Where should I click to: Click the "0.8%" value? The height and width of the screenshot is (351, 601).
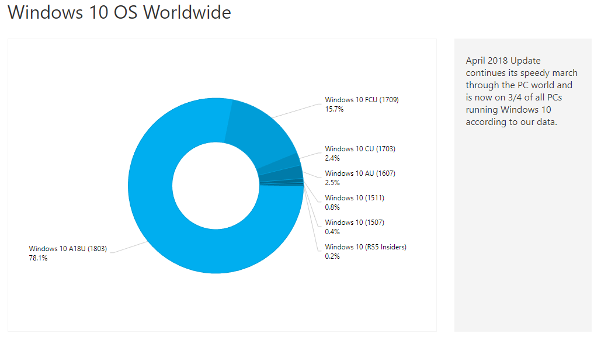(332, 207)
